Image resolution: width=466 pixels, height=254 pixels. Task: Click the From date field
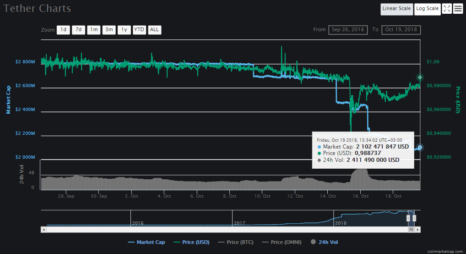coord(348,30)
